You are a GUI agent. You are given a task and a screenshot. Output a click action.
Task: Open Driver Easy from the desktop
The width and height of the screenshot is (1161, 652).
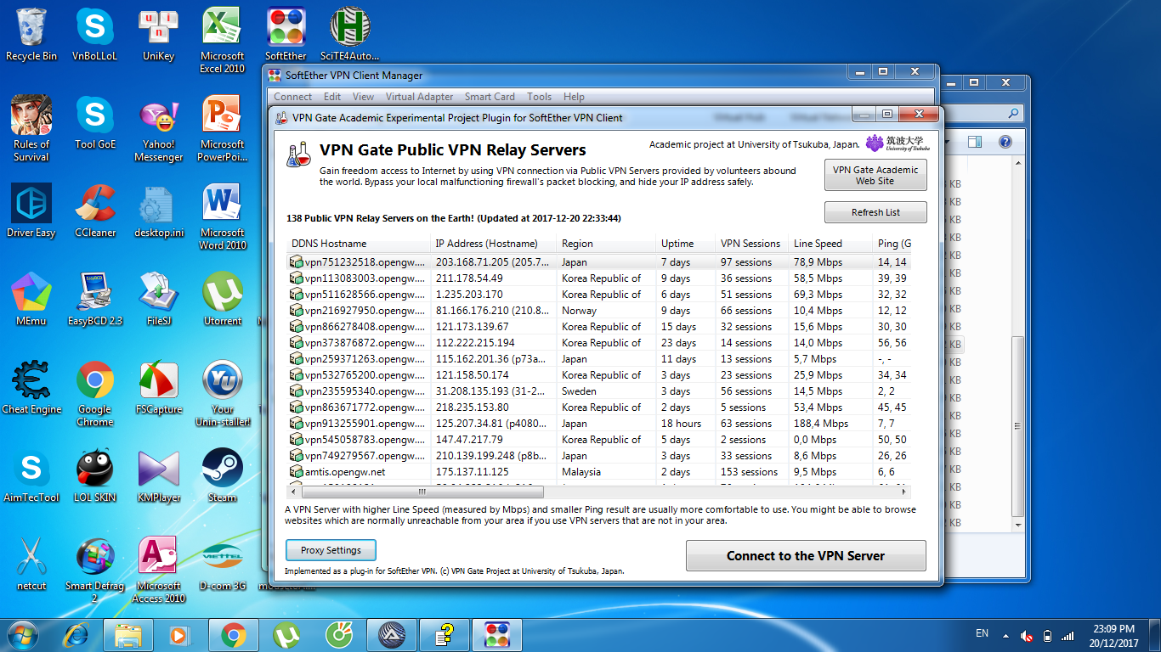click(x=31, y=211)
